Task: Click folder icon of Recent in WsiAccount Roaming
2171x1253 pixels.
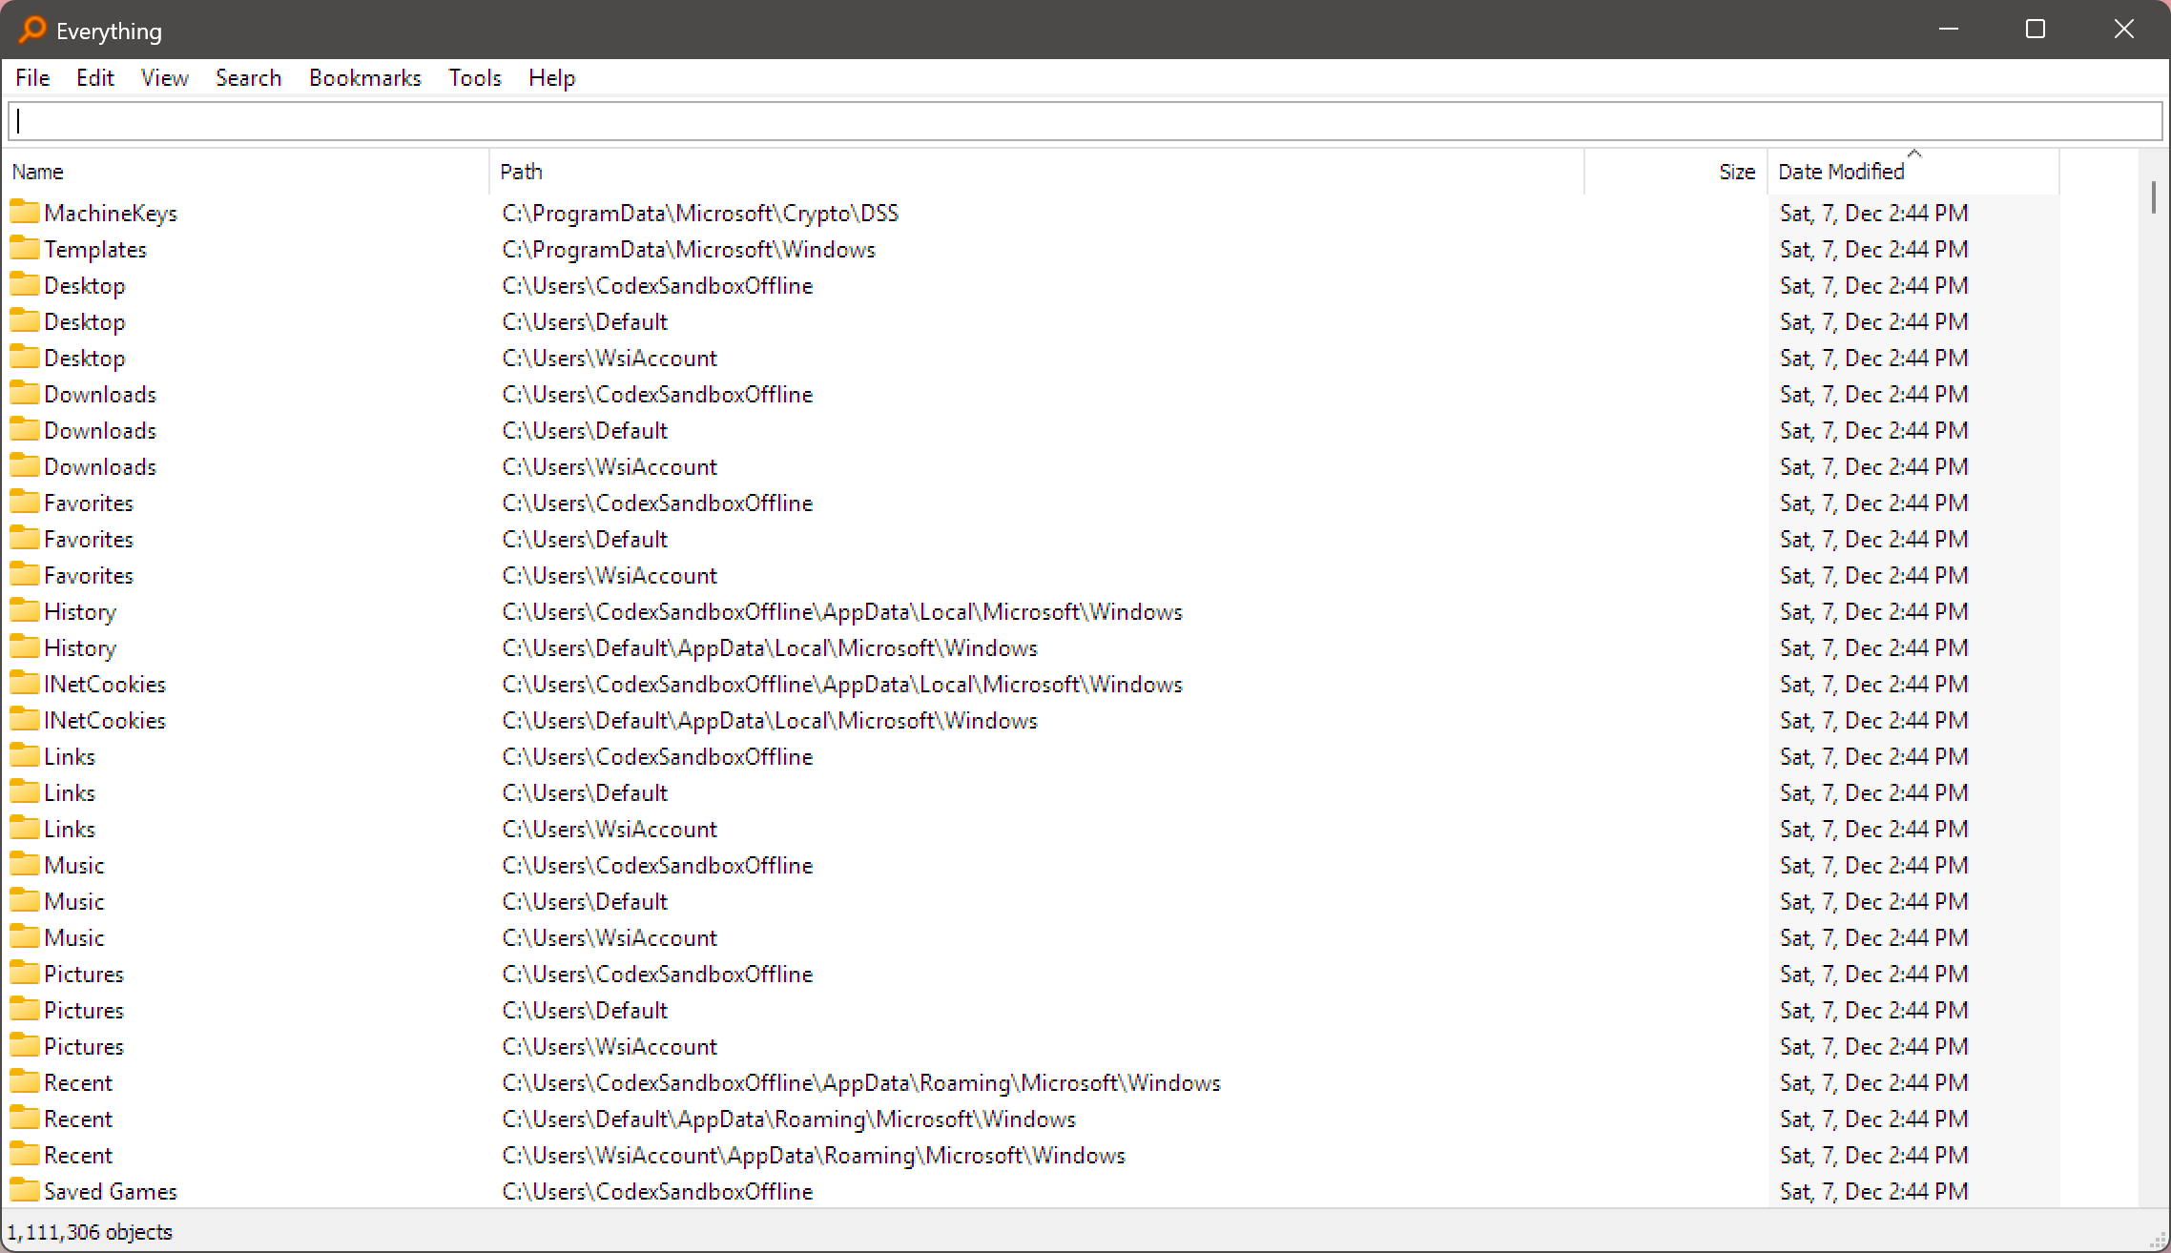Action: (x=25, y=1154)
